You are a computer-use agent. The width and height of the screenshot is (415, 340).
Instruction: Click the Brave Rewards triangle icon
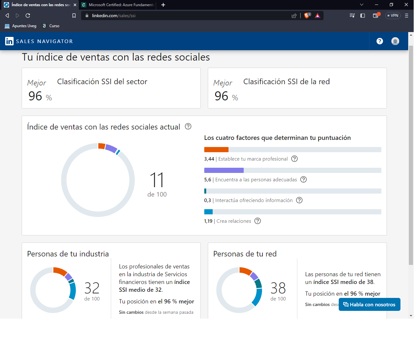tap(318, 16)
